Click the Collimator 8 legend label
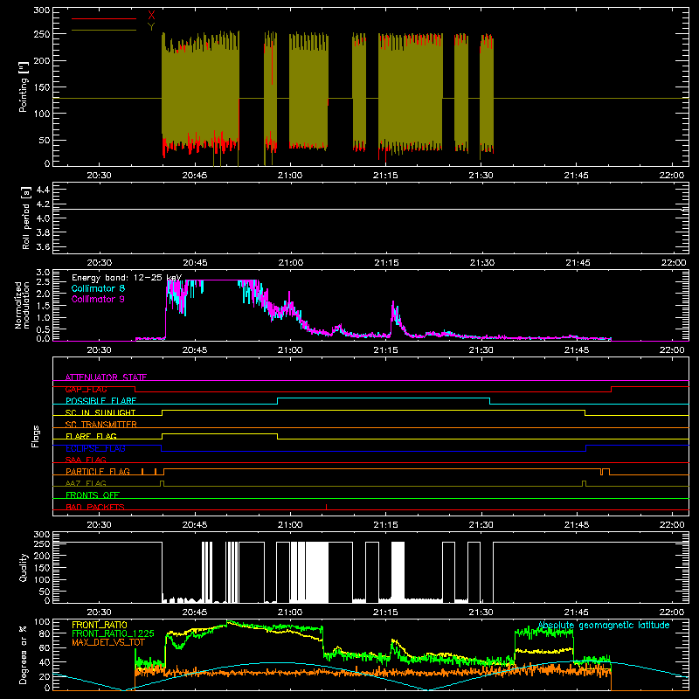699x699 pixels. click(98, 288)
